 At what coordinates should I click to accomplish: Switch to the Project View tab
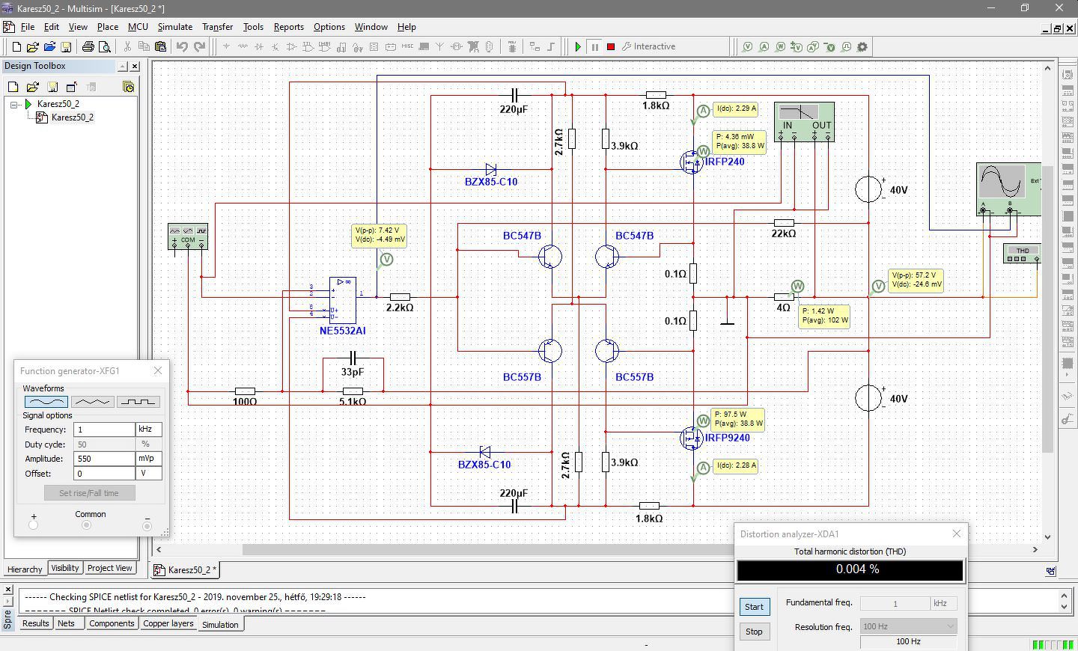pyautogui.click(x=110, y=568)
